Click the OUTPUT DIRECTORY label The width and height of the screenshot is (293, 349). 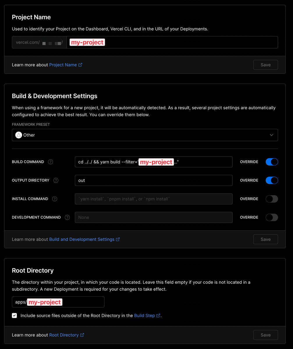click(31, 180)
